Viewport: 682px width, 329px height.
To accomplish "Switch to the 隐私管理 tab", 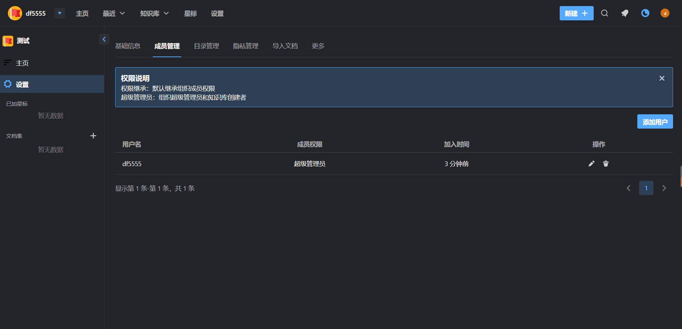I will (246, 46).
